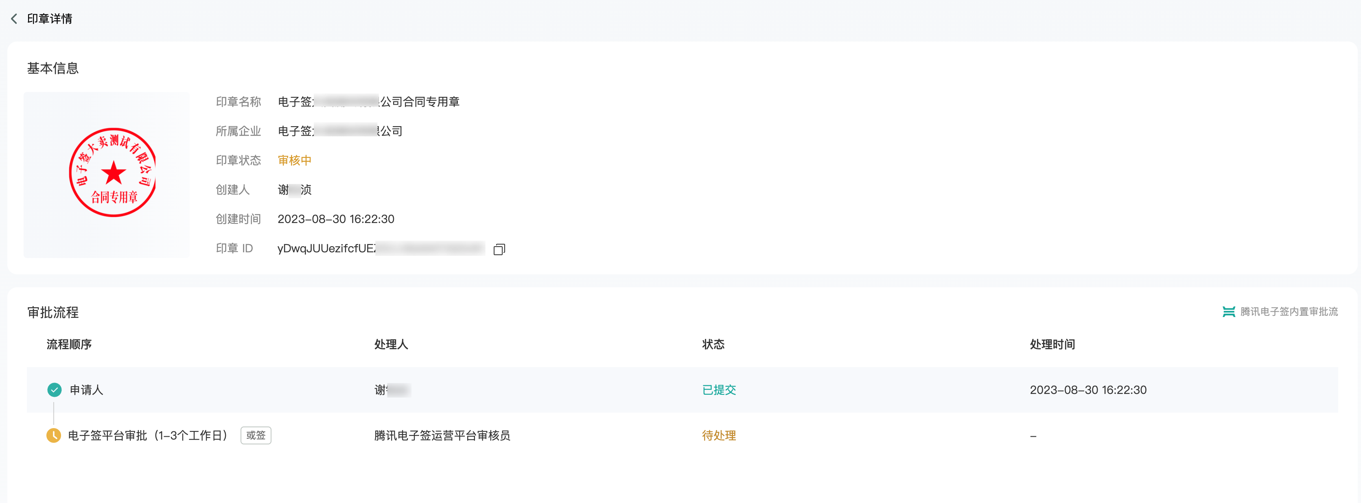Click the 审核中 seal status
Image resolution: width=1361 pixels, height=503 pixels.
294,160
